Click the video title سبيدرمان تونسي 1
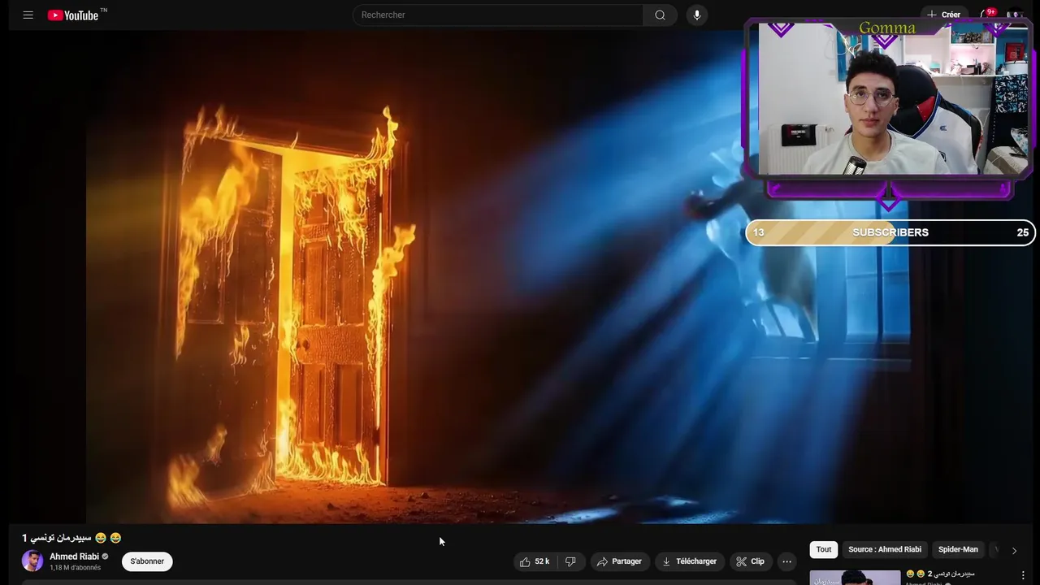The width and height of the screenshot is (1040, 585). pyautogui.click(x=71, y=538)
